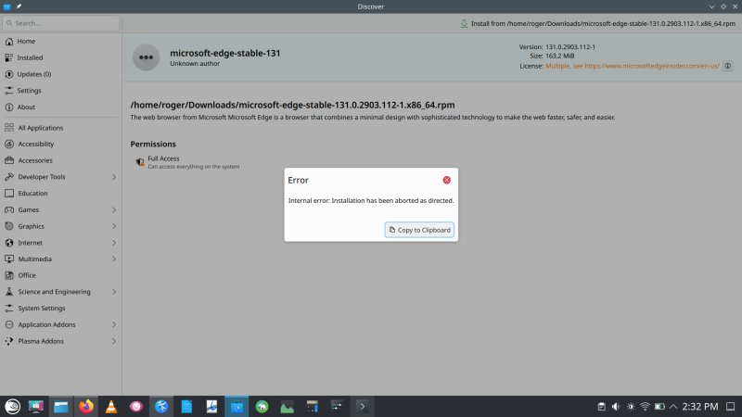Expand the Graphics category arrow
Viewport: 742px width, 417px height.
(x=114, y=226)
